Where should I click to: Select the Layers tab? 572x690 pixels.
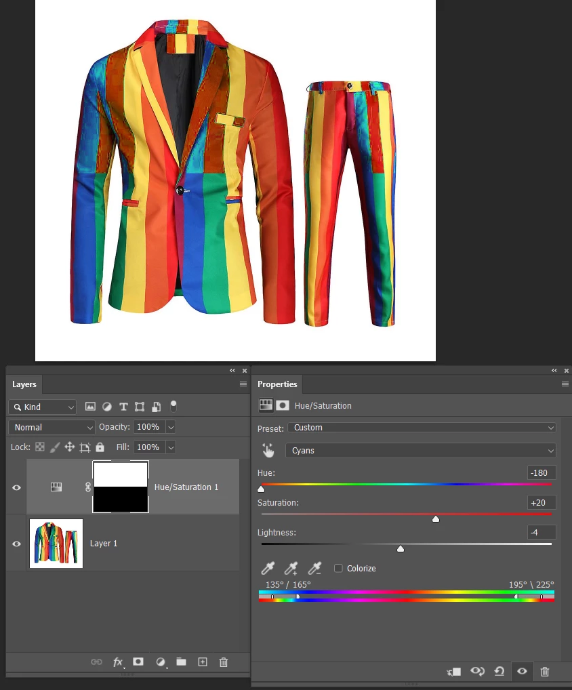(x=24, y=384)
